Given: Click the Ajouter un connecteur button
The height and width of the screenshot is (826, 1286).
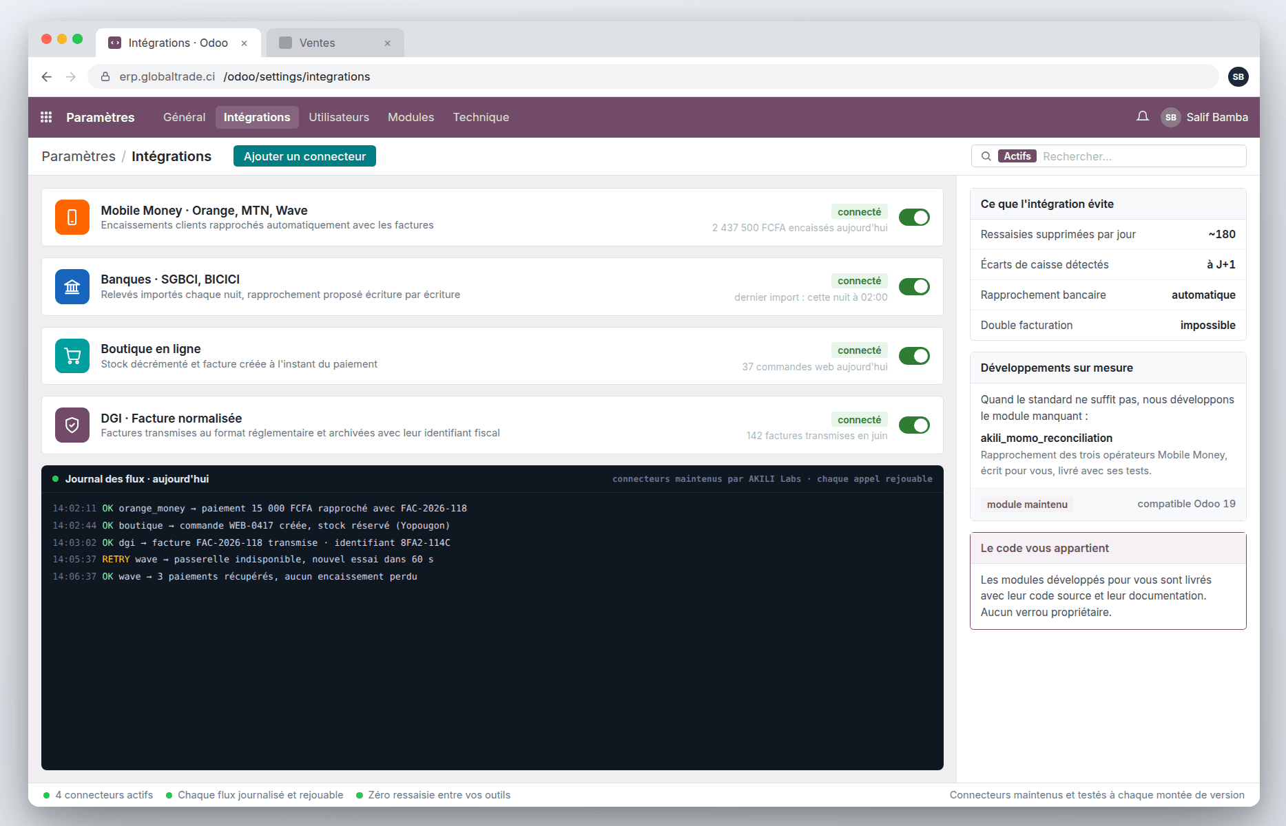Looking at the screenshot, I should point(304,156).
